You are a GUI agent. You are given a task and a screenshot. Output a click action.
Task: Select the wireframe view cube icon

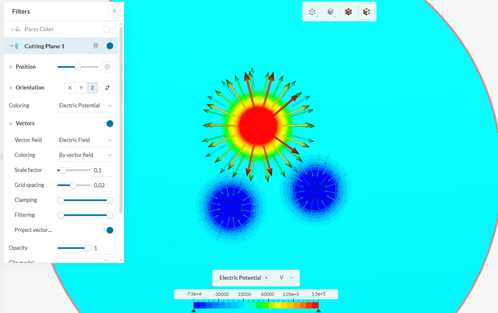pyautogui.click(x=312, y=12)
